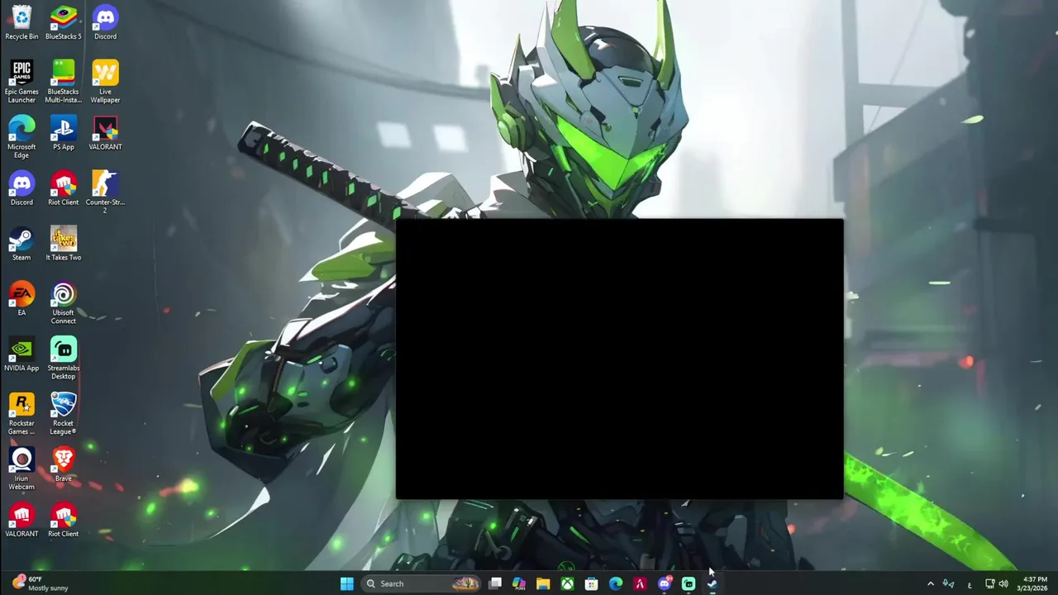Open File Explorer from the taskbar
The image size is (1058, 595).
click(543, 583)
